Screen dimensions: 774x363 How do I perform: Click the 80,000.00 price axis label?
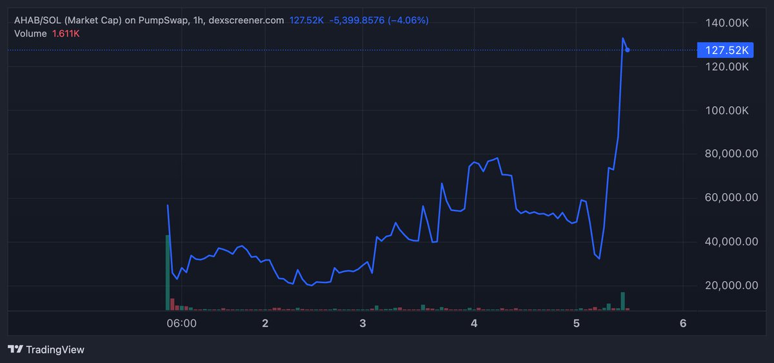pyautogui.click(x=730, y=154)
